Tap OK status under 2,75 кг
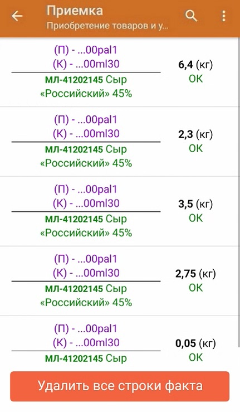This screenshot has width=240, height=412. click(x=195, y=288)
